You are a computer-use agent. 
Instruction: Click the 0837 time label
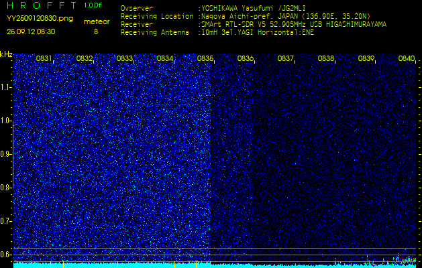click(285, 58)
